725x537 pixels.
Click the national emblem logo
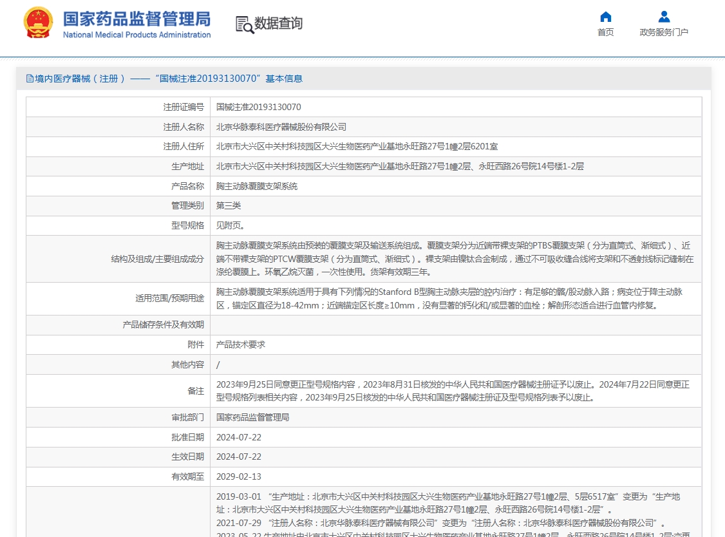[39, 22]
